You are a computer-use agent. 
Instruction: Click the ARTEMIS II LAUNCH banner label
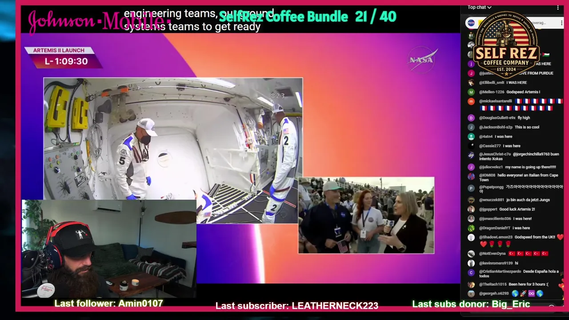[x=59, y=51]
